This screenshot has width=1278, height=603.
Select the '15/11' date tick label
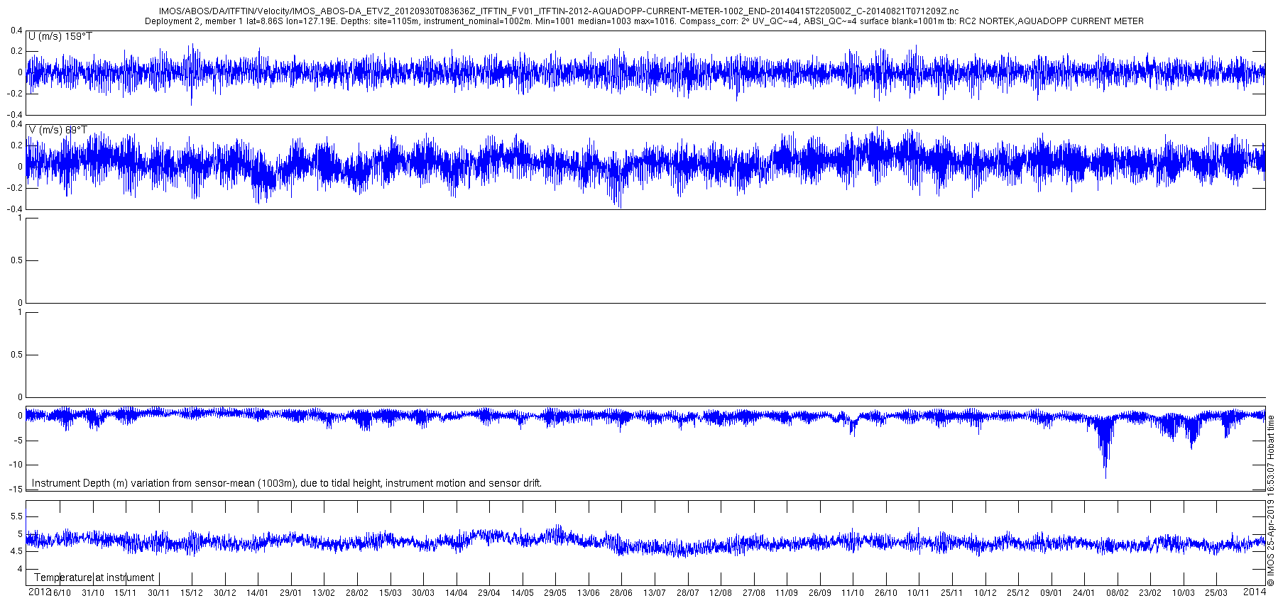tap(126, 593)
